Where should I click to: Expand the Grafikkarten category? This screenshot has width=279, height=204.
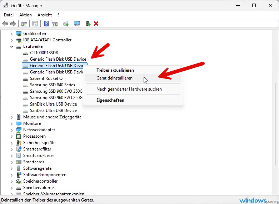(11, 34)
